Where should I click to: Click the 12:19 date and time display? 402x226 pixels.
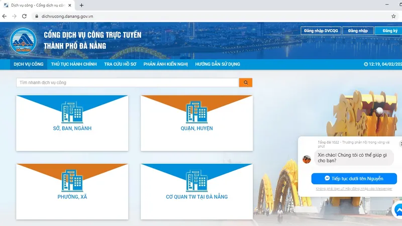point(383,64)
